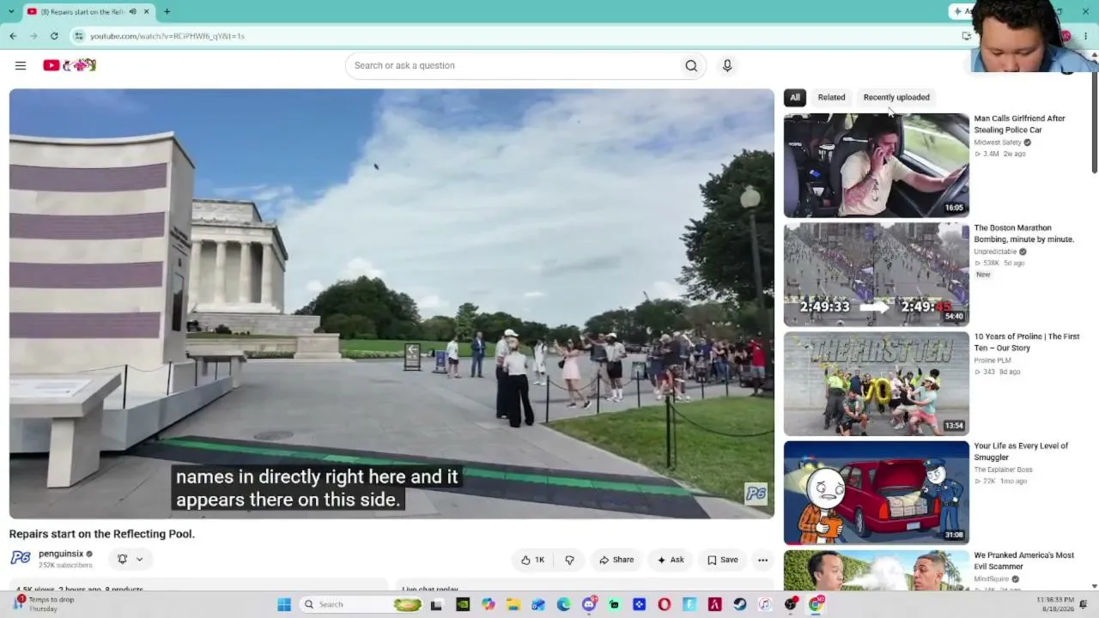Click the youtube.com address bar URL
The width and height of the screenshot is (1099, 618).
click(x=167, y=36)
